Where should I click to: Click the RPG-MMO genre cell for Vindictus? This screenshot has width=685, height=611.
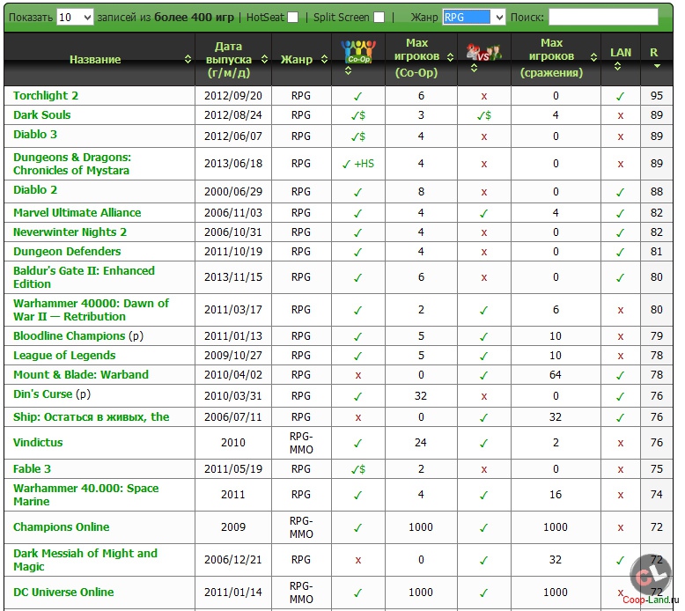pyautogui.click(x=301, y=443)
